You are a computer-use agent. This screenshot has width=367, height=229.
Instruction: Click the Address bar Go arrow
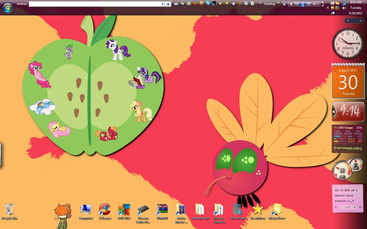click(168, 4)
